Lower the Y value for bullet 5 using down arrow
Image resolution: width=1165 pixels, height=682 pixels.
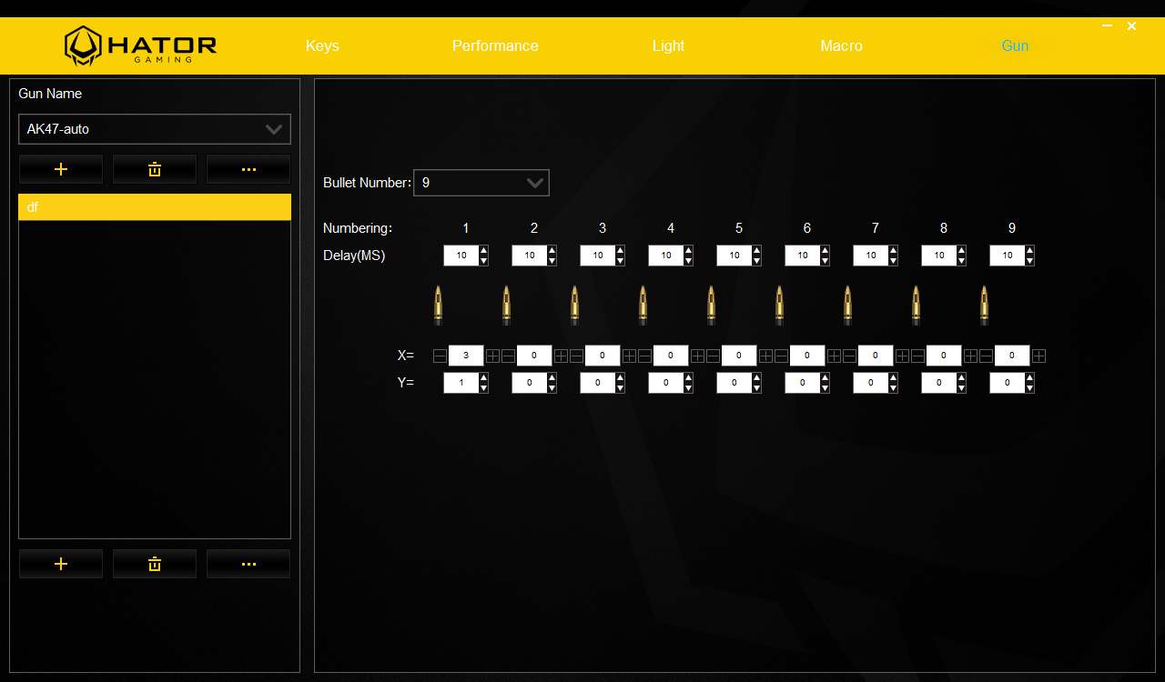pos(756,388)
